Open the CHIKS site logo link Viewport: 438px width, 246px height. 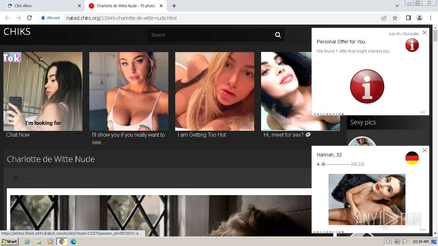pyautogui.click(x=17, y=31)
